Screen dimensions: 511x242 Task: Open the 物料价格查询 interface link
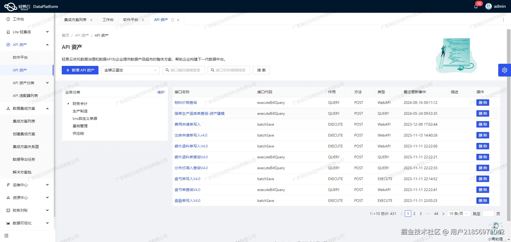(x=186, y=102)
